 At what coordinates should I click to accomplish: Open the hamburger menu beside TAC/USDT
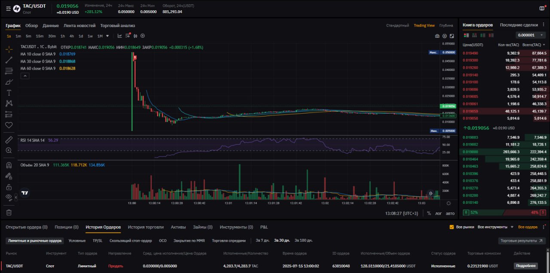8,8
